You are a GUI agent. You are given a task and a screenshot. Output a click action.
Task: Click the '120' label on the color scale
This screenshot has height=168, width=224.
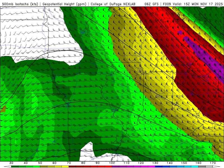point(141,163)
